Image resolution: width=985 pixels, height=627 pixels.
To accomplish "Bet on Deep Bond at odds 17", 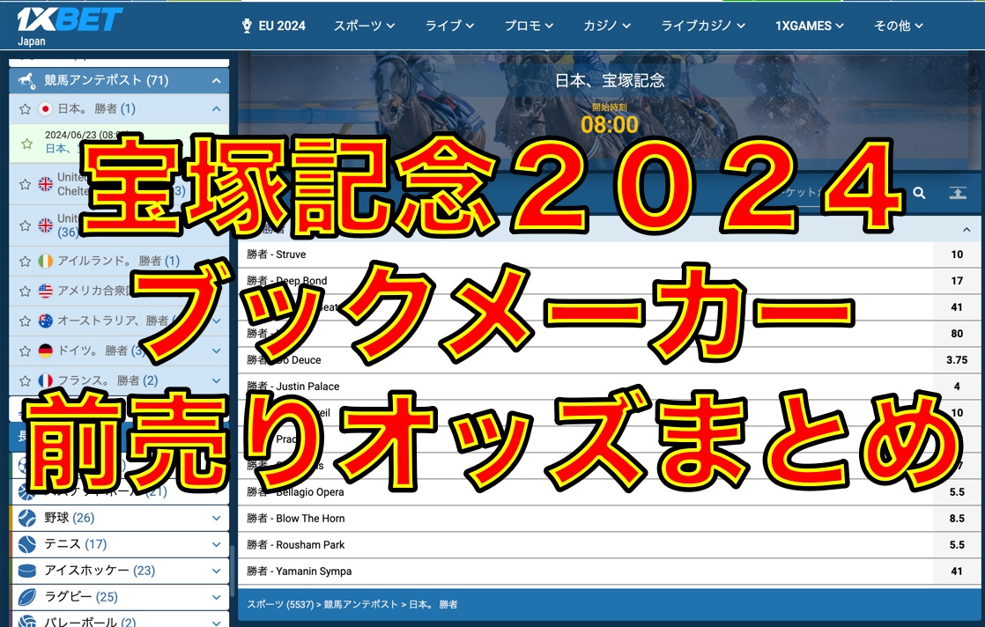I will [x=957, y=281].
